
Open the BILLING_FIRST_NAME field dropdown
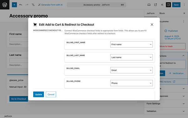click(131, 44)
